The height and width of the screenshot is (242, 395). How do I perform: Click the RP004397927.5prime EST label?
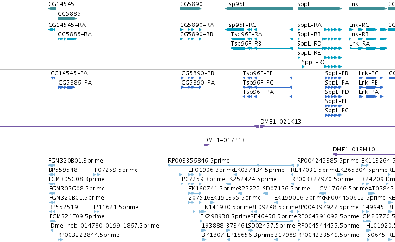328,208
